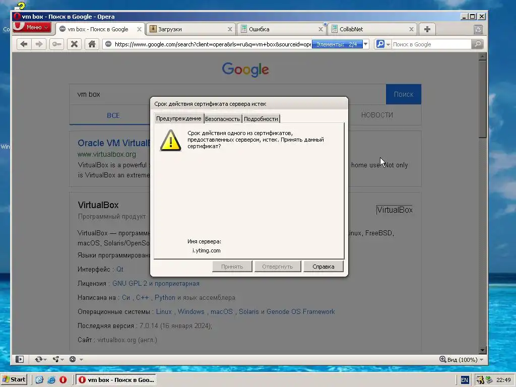Launch Internet Explorer from quick launch

pos(51,380)
